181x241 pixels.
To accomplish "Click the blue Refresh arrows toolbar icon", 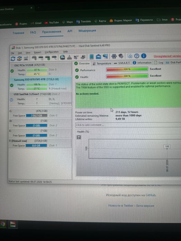I will [x=13, y=59].
